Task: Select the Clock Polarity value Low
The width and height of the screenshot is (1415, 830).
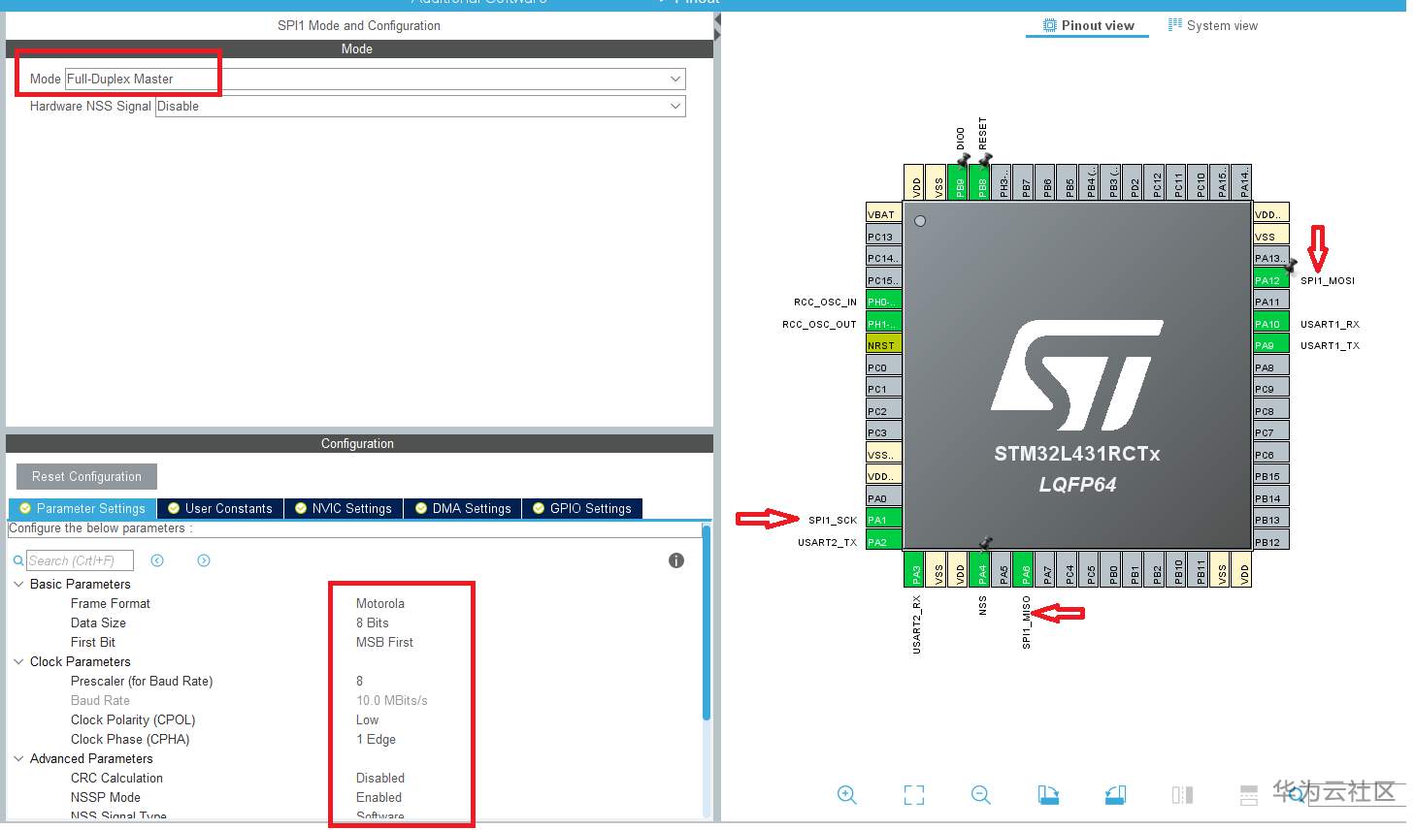Action: [x=367, y=719]
